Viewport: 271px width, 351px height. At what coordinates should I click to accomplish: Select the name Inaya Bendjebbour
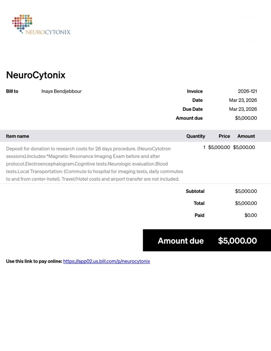[x=61, y=91]
